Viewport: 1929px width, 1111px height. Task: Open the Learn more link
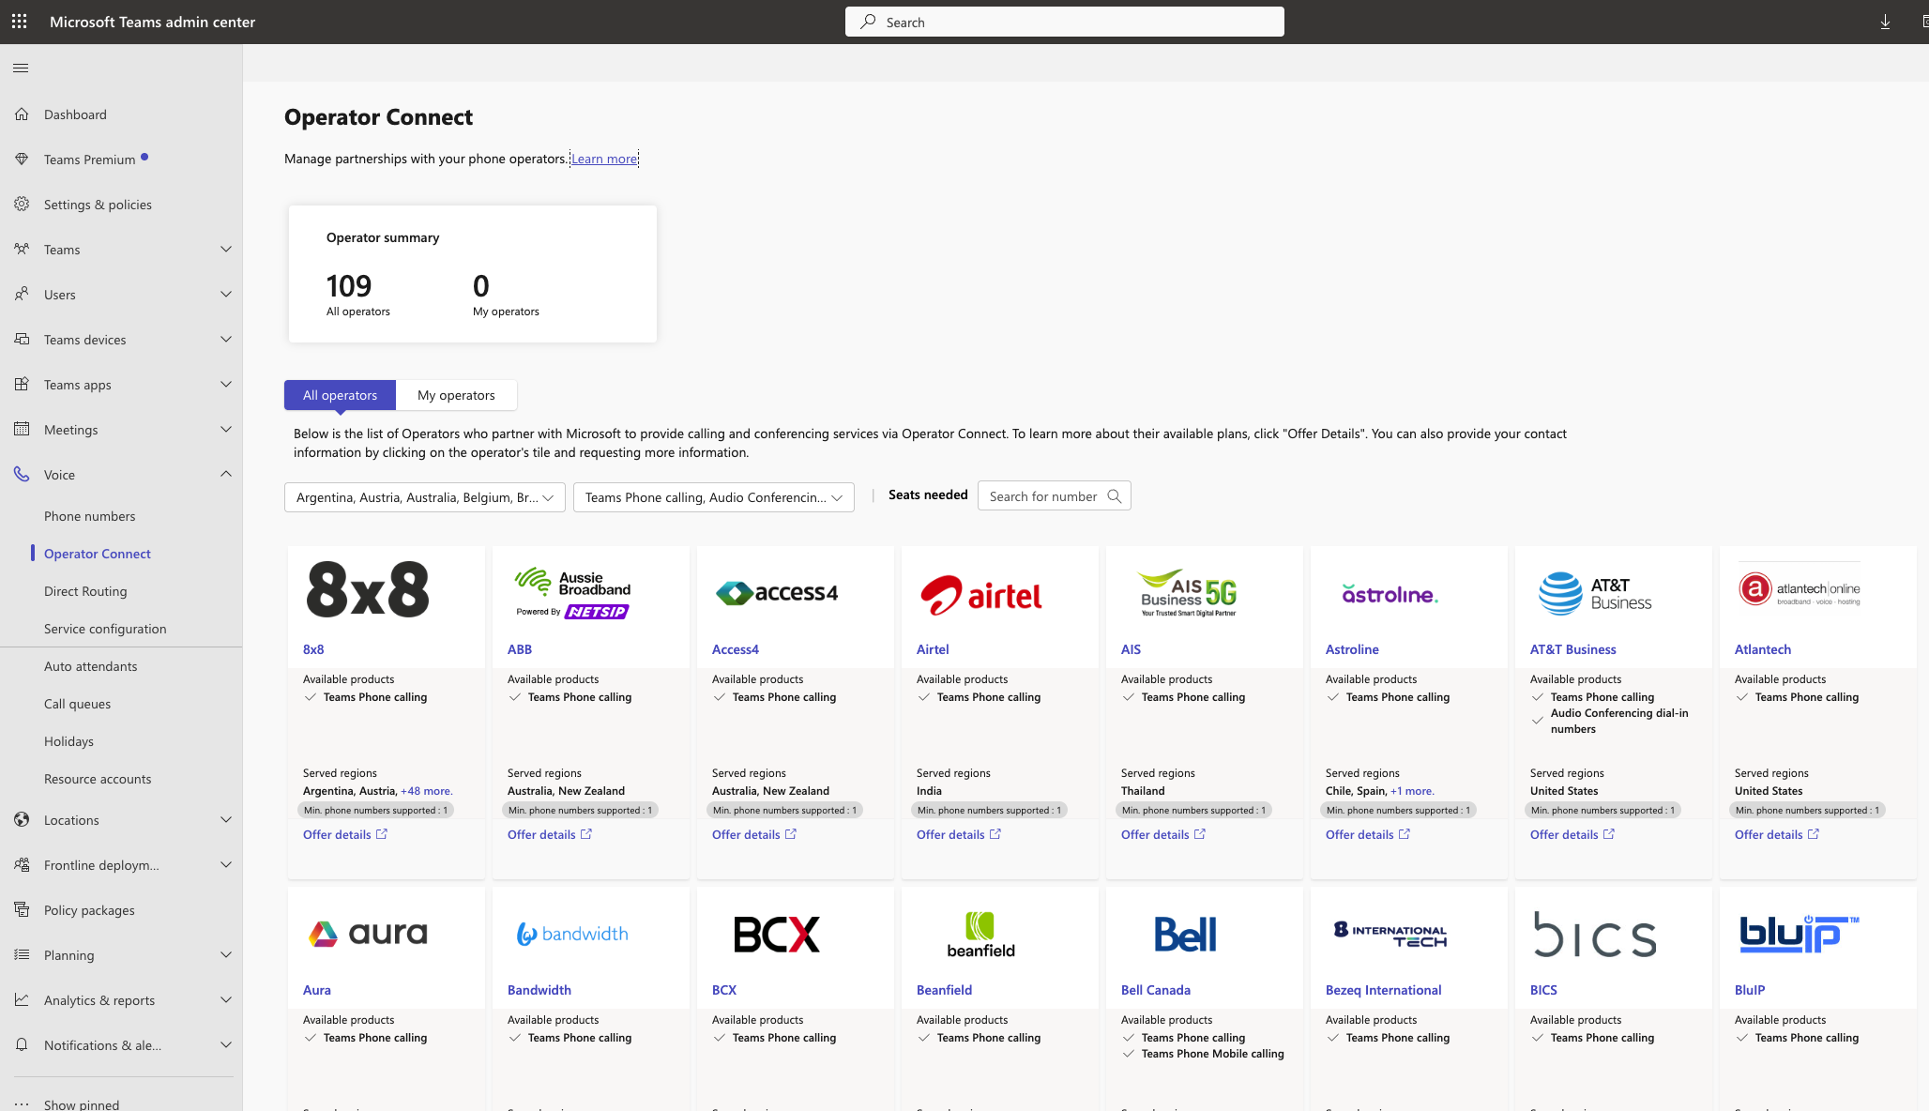click(x=604, y=159)
